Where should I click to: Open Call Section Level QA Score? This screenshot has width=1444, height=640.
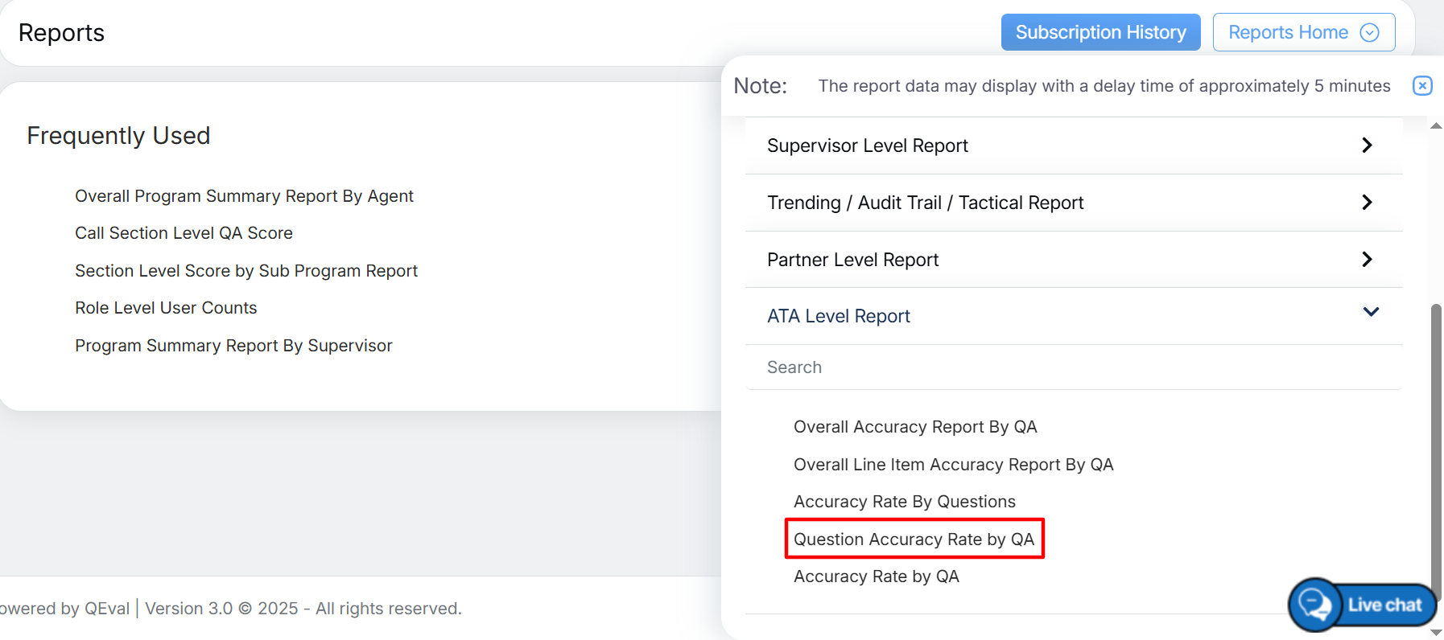184,233
